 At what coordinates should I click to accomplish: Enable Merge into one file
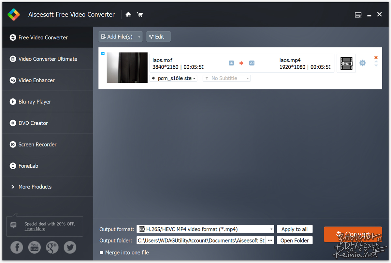point(102,253)
